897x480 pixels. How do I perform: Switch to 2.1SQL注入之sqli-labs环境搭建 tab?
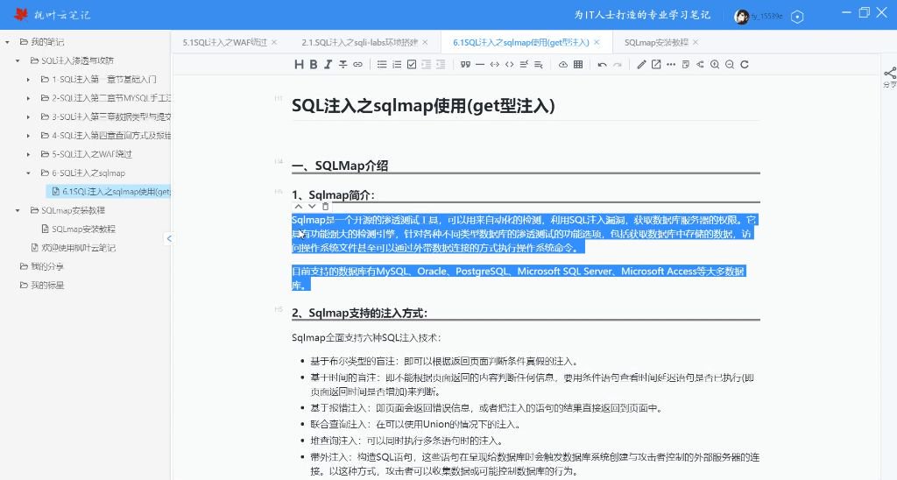pos(359,42)
